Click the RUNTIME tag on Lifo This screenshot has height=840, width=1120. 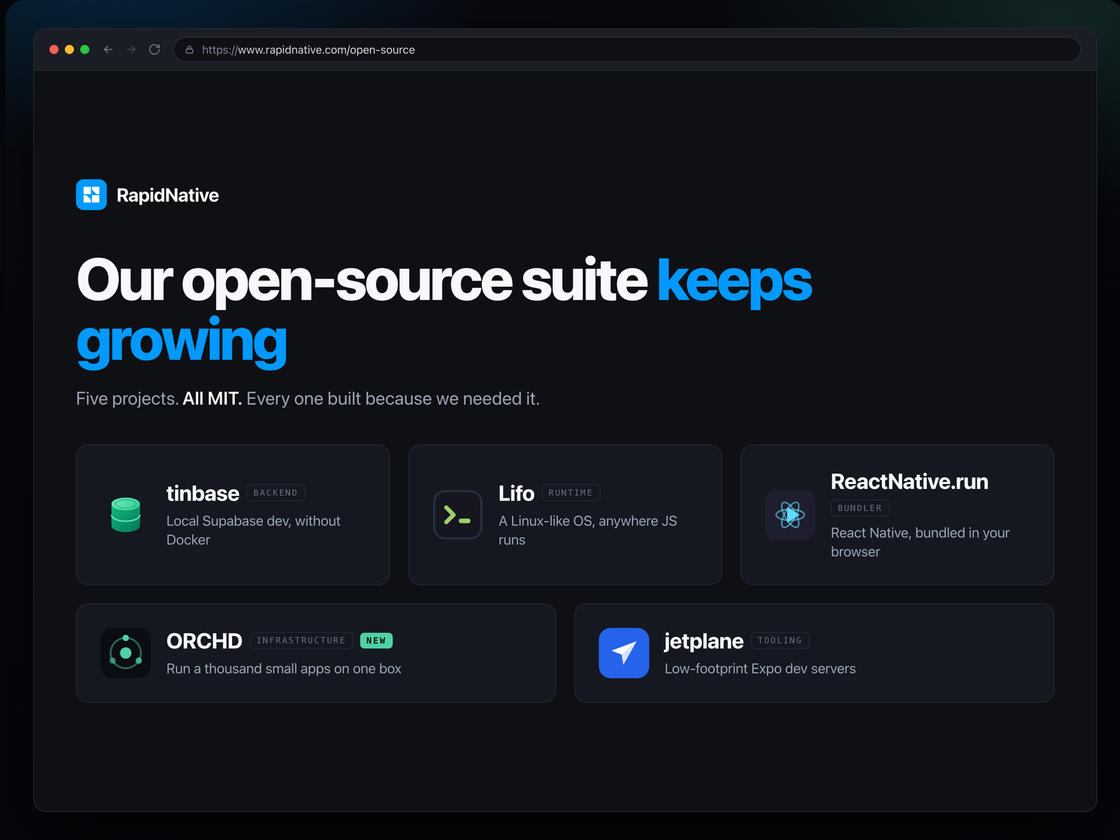pos(571,493)
